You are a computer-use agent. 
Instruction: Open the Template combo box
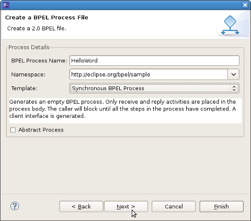pos(154,89)
